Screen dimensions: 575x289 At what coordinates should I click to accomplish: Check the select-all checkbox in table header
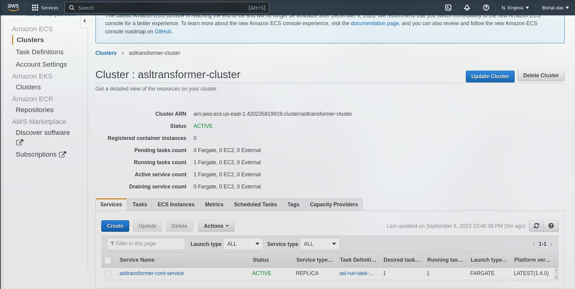(108, 260)
